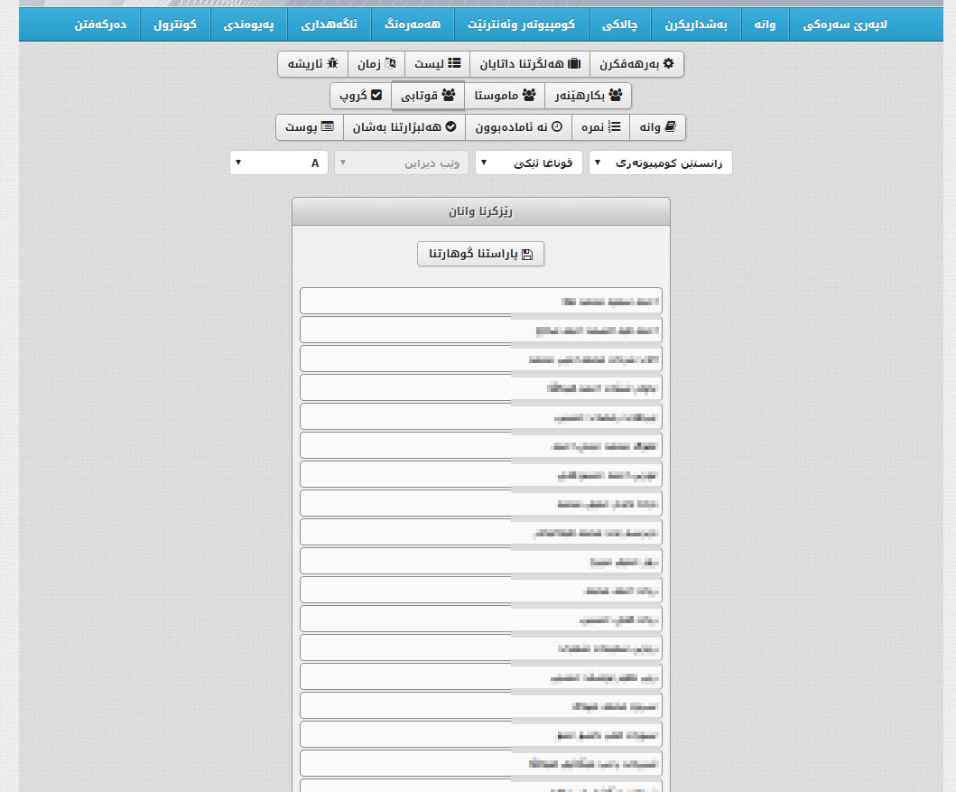Click دەرکەفتن to log out
The height and width of the screenshot is (792, 956).
coord(100,24)
